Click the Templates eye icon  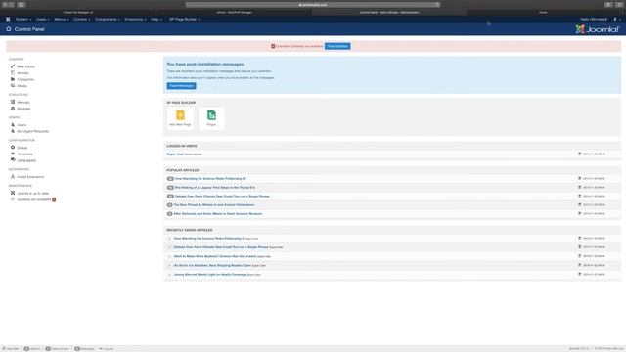pyautogui.click(x=13, y=154)
